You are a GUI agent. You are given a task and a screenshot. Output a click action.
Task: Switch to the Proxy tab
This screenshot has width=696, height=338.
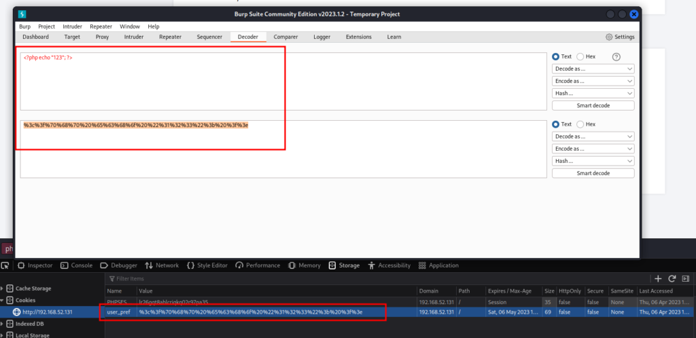[x=102, y=37]
